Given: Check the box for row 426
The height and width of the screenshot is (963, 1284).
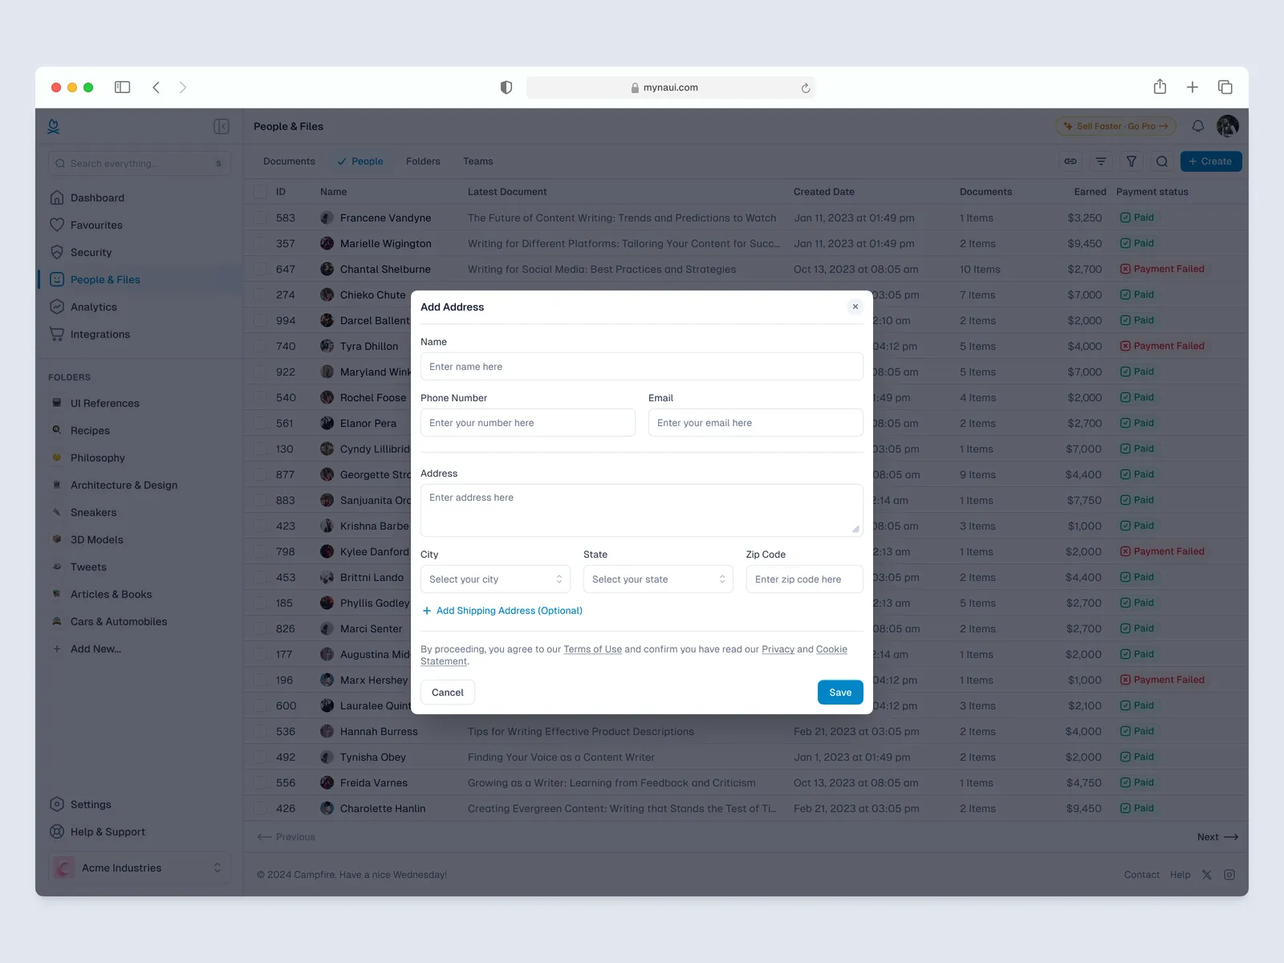Looking at the screenshot, I should click(x=261, y=808).
